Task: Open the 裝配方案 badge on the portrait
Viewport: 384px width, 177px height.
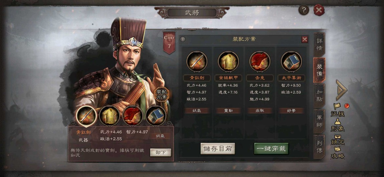Action: [x=162, y=94]
